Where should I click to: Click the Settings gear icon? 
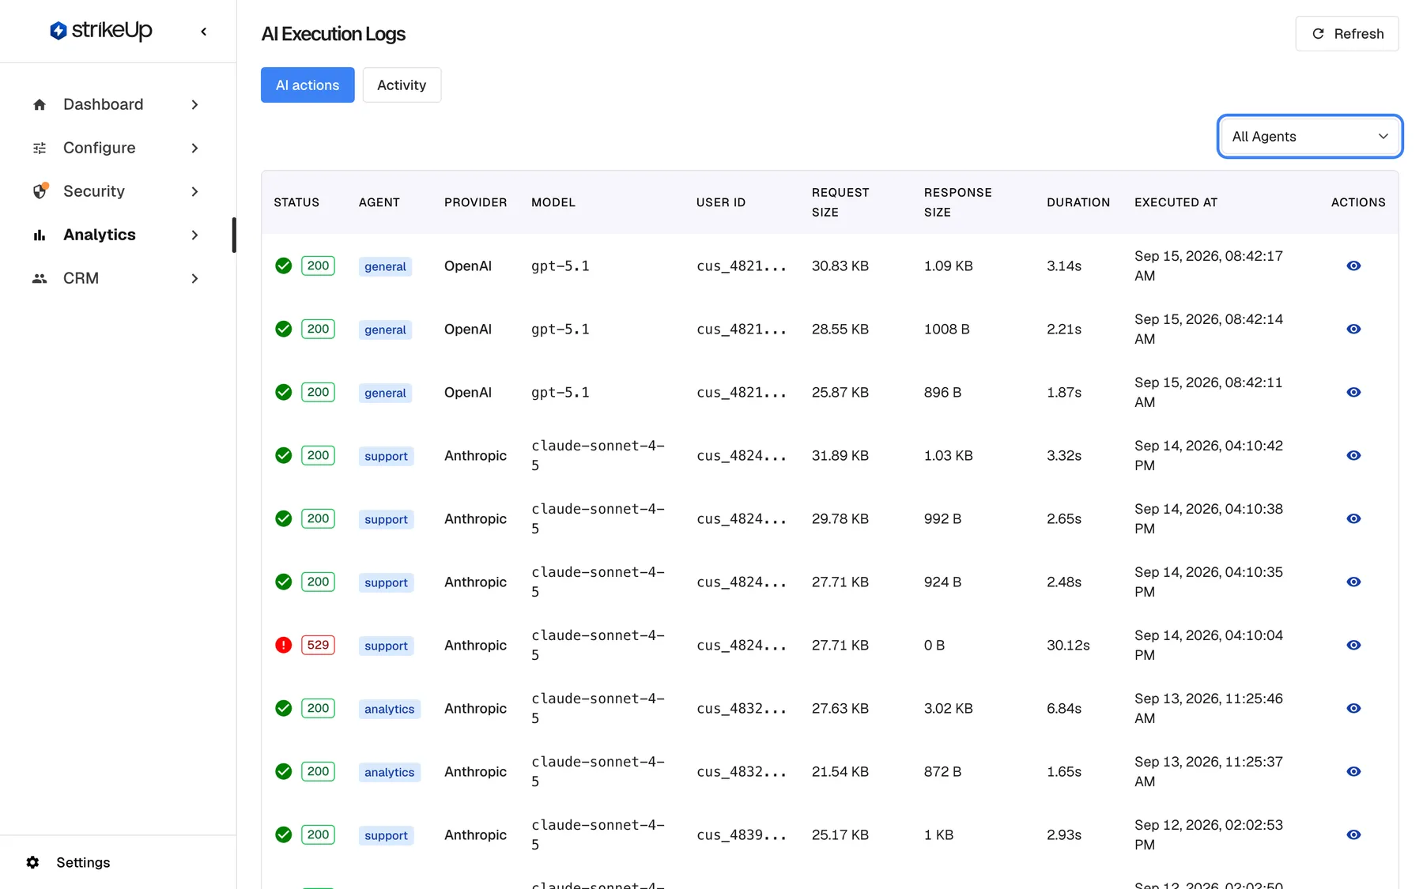point(32,862)
